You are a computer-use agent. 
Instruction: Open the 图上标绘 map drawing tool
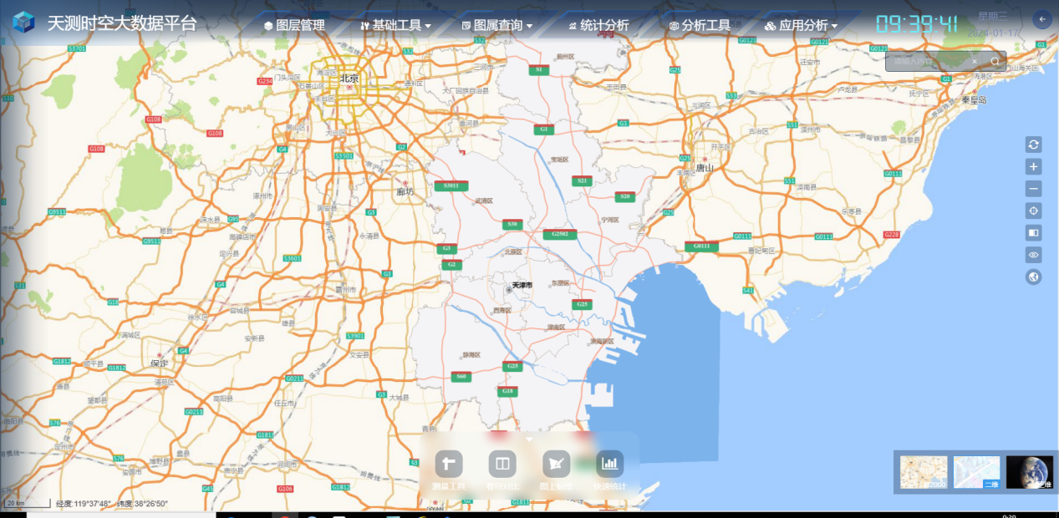556,470
